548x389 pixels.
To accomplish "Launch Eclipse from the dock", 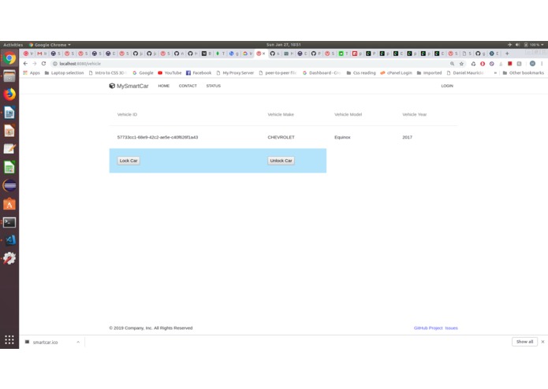I will point(9,186).
